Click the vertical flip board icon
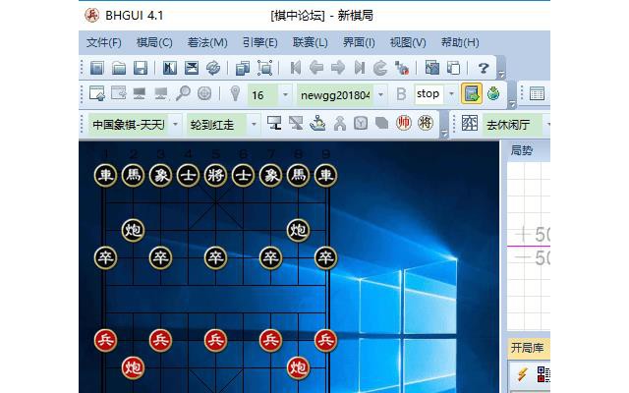 (192, 68)
